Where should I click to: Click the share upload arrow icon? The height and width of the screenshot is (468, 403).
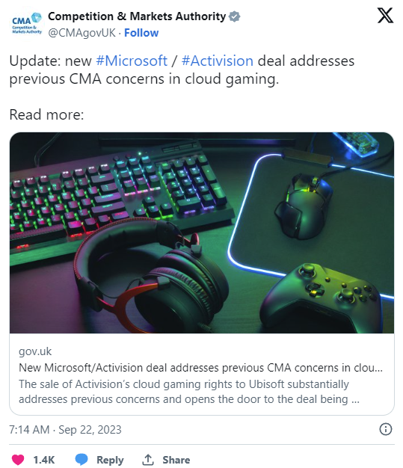pos(147,459)
